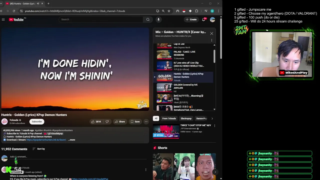Dislike the video

click(x=107, y=121)
